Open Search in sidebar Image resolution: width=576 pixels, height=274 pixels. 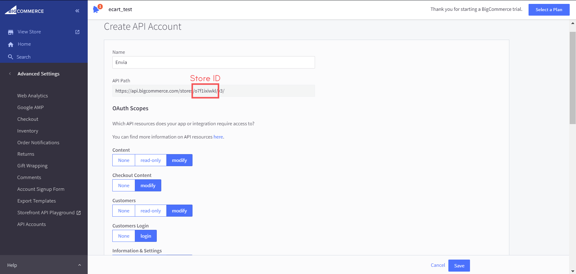point(23,57)
